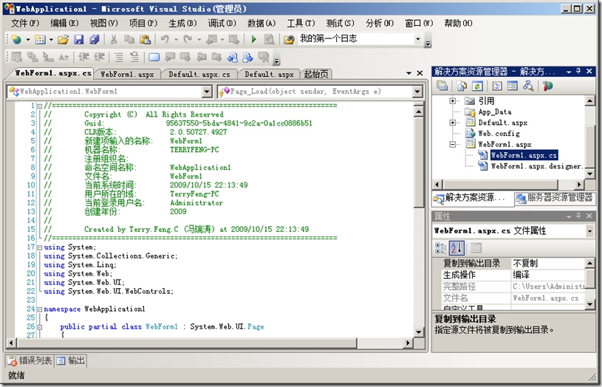602x387 pixels.
Task: Click ASP.NET Configuration icon in Solution Explorer
Action: click(548, 86)
